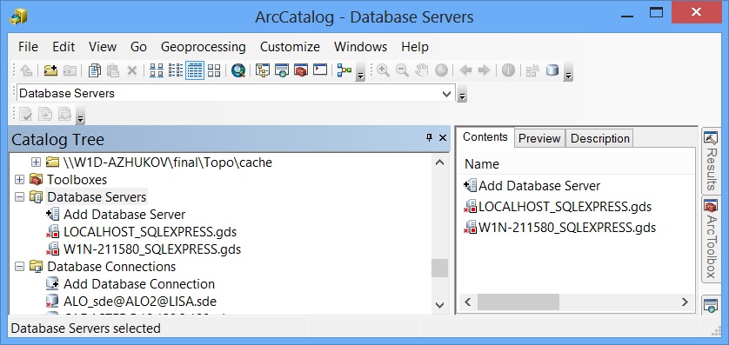The width and height of the screenshot is (729, 345).
Task: Toggle the Catalog Tree window icon
Action: click(x=263, y=70)
